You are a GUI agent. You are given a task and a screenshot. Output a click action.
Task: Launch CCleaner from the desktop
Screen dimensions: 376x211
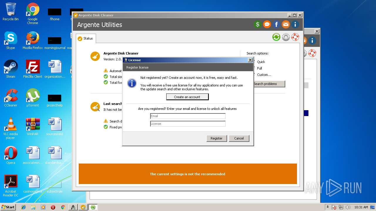(x=11, y=98)
